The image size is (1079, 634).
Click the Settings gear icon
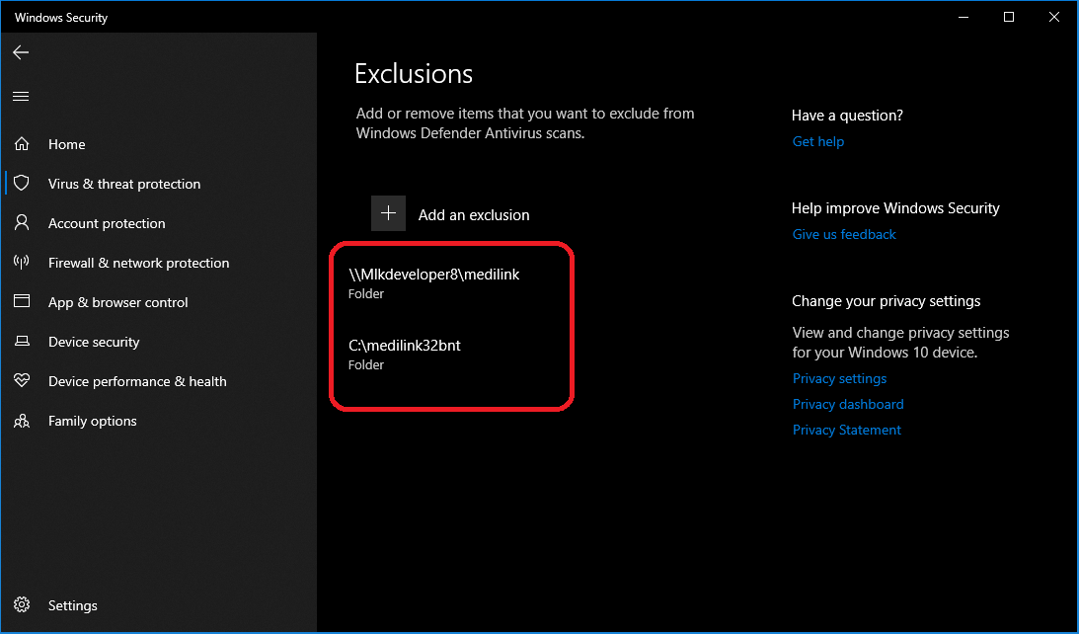22,605
